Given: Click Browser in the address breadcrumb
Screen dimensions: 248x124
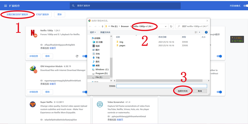Looking at the screenshot, I should (x=125, y=26).
